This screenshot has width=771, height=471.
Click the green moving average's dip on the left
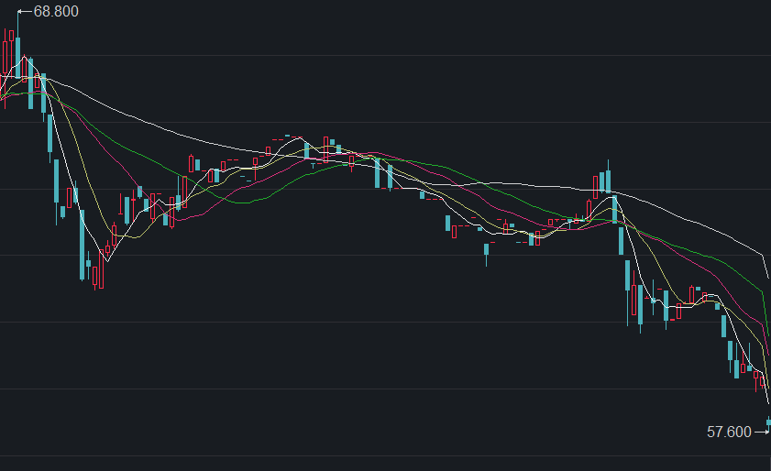click(x=244, y=203)
